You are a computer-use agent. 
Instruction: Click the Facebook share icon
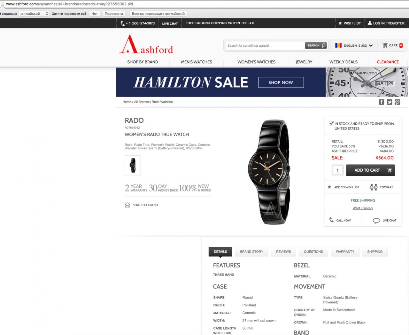point(381,102)
